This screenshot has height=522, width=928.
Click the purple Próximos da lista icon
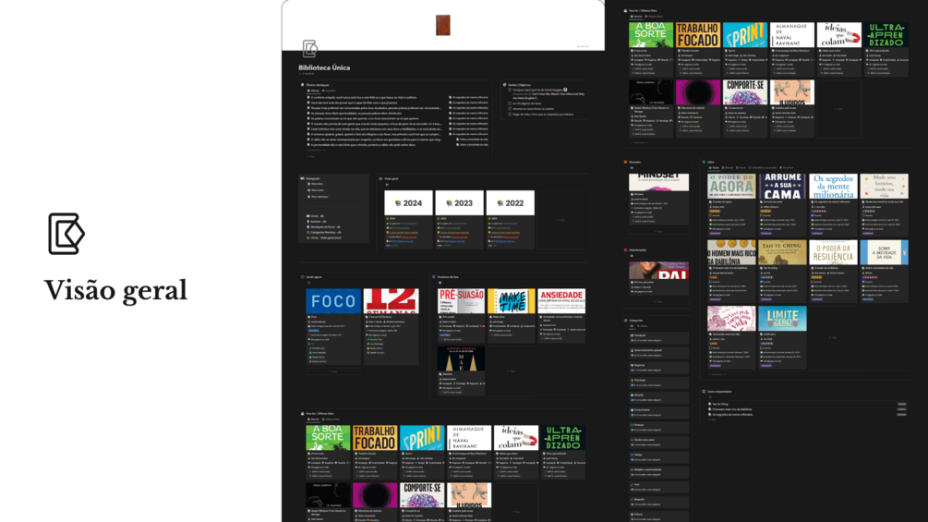tap(434, 276)
